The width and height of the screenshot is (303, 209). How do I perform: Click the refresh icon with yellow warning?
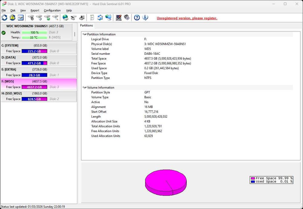pyautogui.click(x=12, y=18)
